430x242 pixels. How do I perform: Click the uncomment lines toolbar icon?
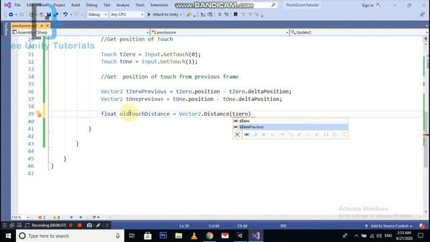(226, 15)
